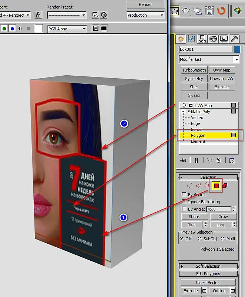Apply the Symmetry modifier button
Image resolution: width=245 pixels, height=297 pixels.
pyautogui.click(x=194, y=79)
